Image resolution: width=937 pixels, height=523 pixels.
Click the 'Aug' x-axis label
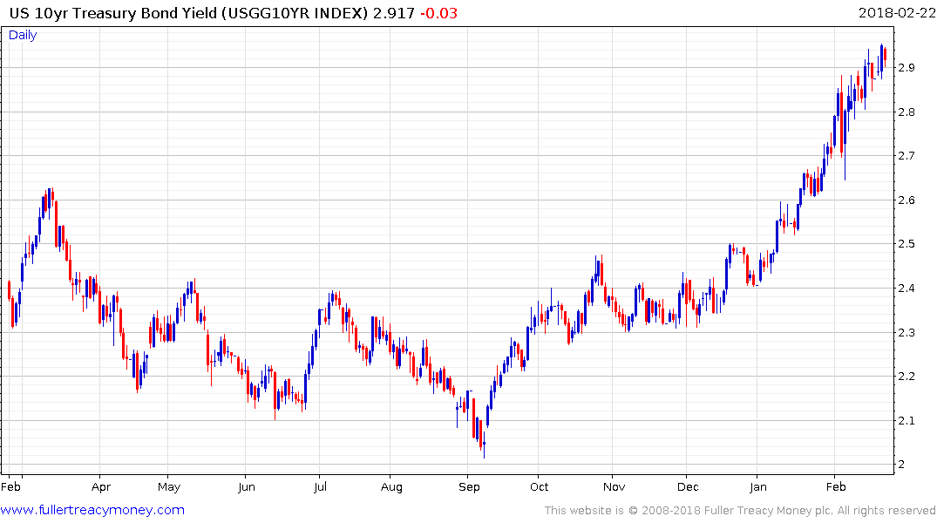[x=391, y=487]
